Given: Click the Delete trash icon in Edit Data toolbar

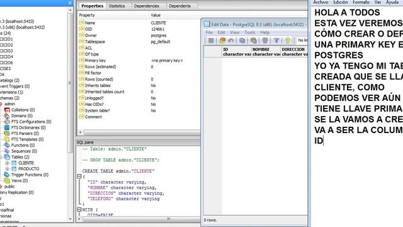Looking at the screenshot, I should click(265, 40).
